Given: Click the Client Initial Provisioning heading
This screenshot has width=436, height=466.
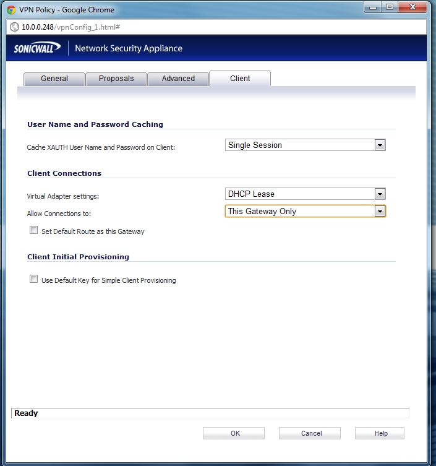Looking at the screenshot, I should [78, 257].
